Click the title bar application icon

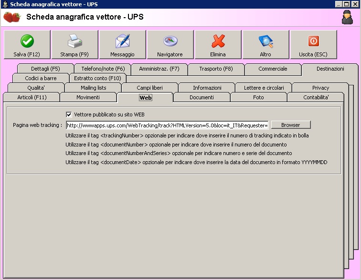click(x=5, y=4)
